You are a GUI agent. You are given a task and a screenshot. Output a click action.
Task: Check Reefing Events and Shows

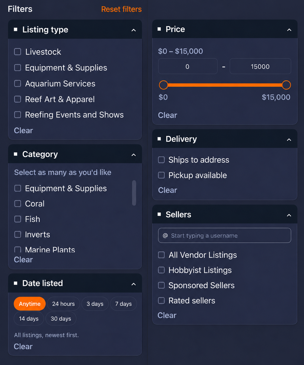[x=18, y=115]
